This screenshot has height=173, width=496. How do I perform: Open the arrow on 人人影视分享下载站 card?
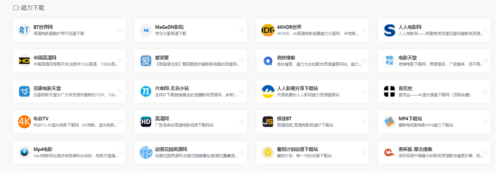[364, 92]
